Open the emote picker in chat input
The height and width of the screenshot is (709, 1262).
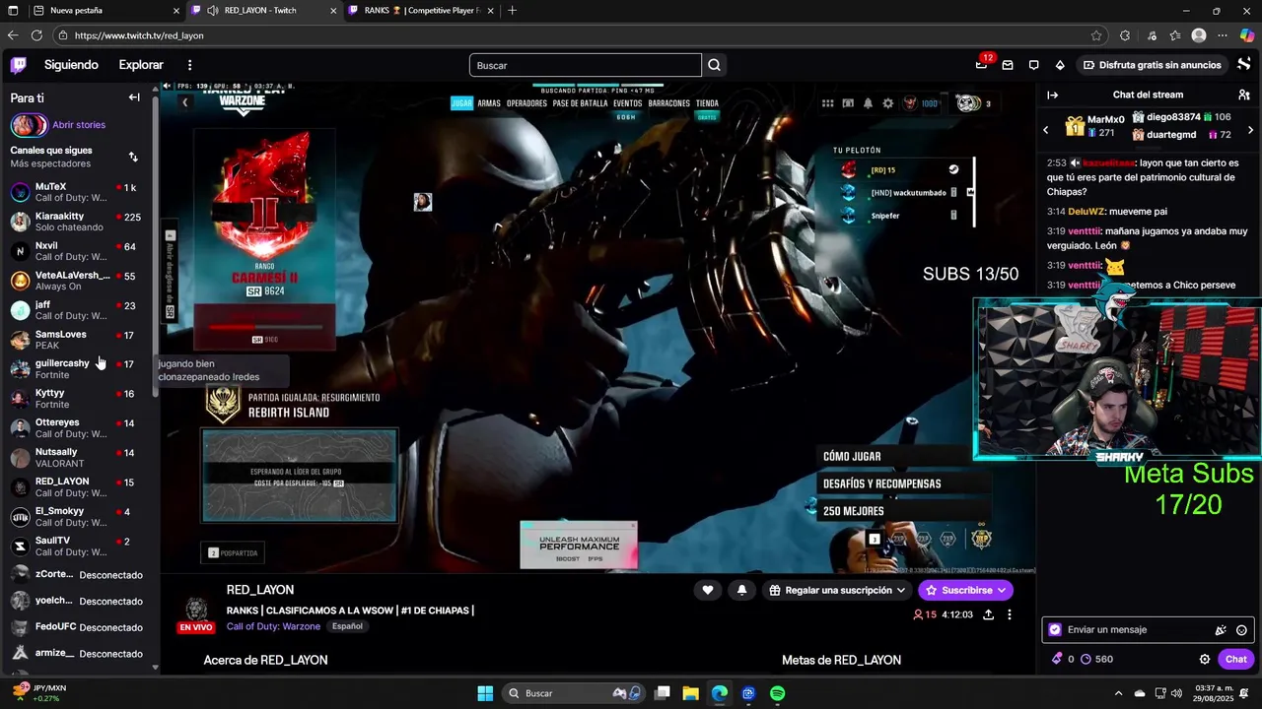tap(1242, 630)
